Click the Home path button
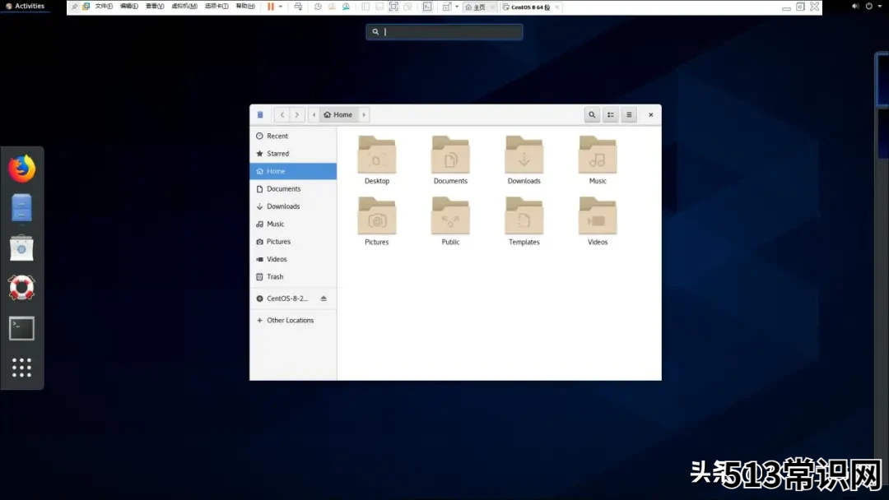Viewport: 889px width, 500px height. (x=338, y=115)
